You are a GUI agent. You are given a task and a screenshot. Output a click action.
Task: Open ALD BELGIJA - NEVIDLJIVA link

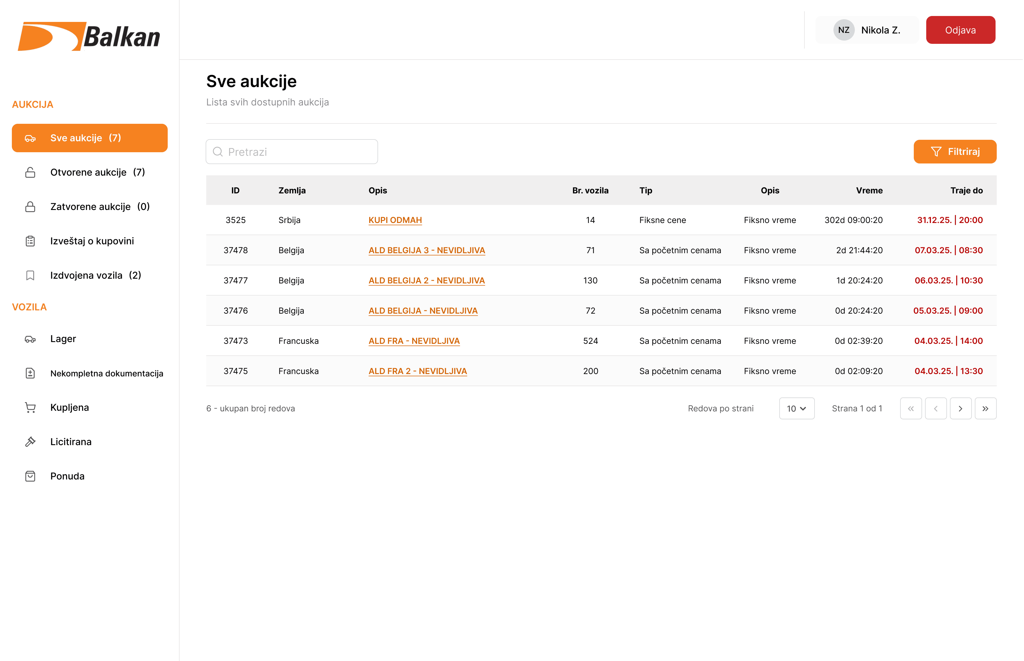coord(423,311)
